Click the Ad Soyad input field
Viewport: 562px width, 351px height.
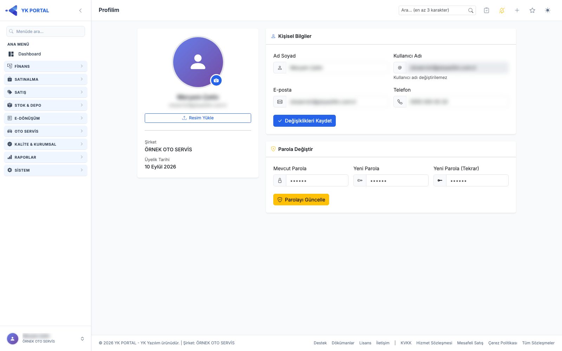[x=337, y=68]
